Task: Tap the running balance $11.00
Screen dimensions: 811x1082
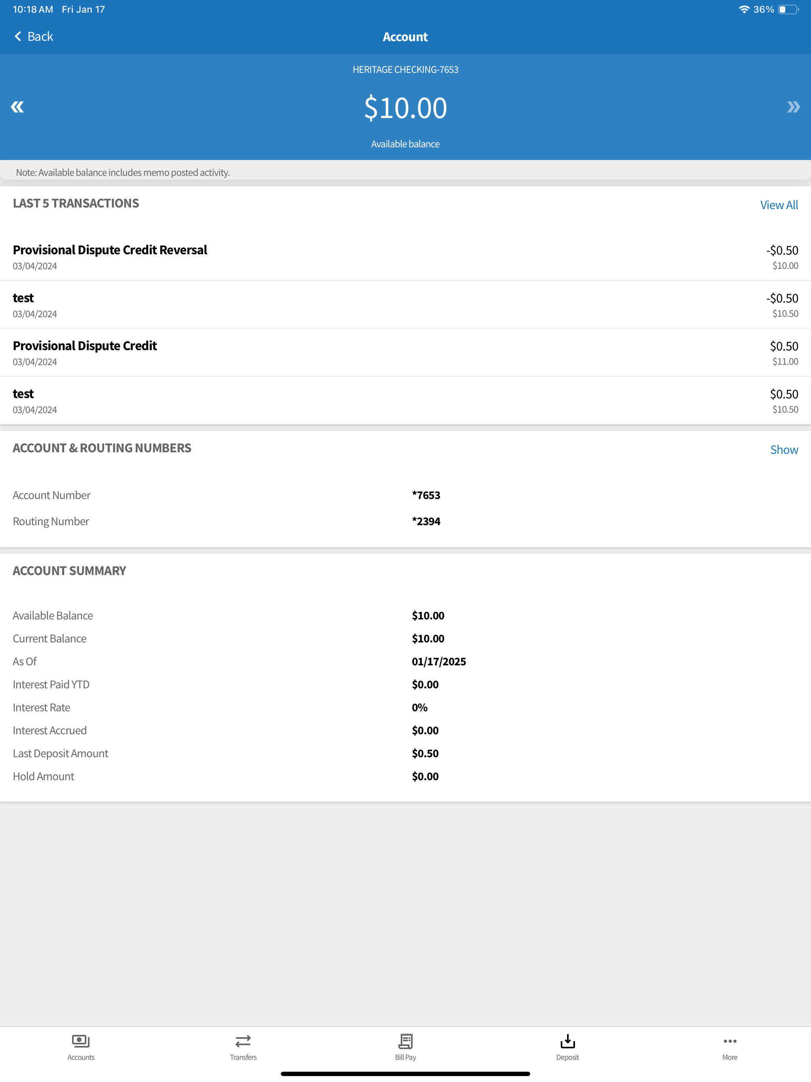Action: pyautogui.click(x=785, y=362)
